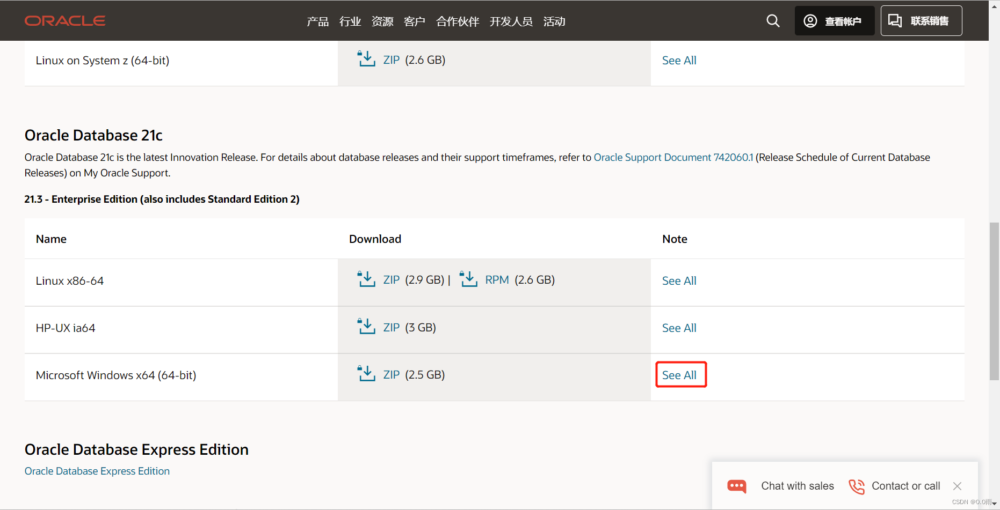Click the chat bubble icon

coord(737,486)
